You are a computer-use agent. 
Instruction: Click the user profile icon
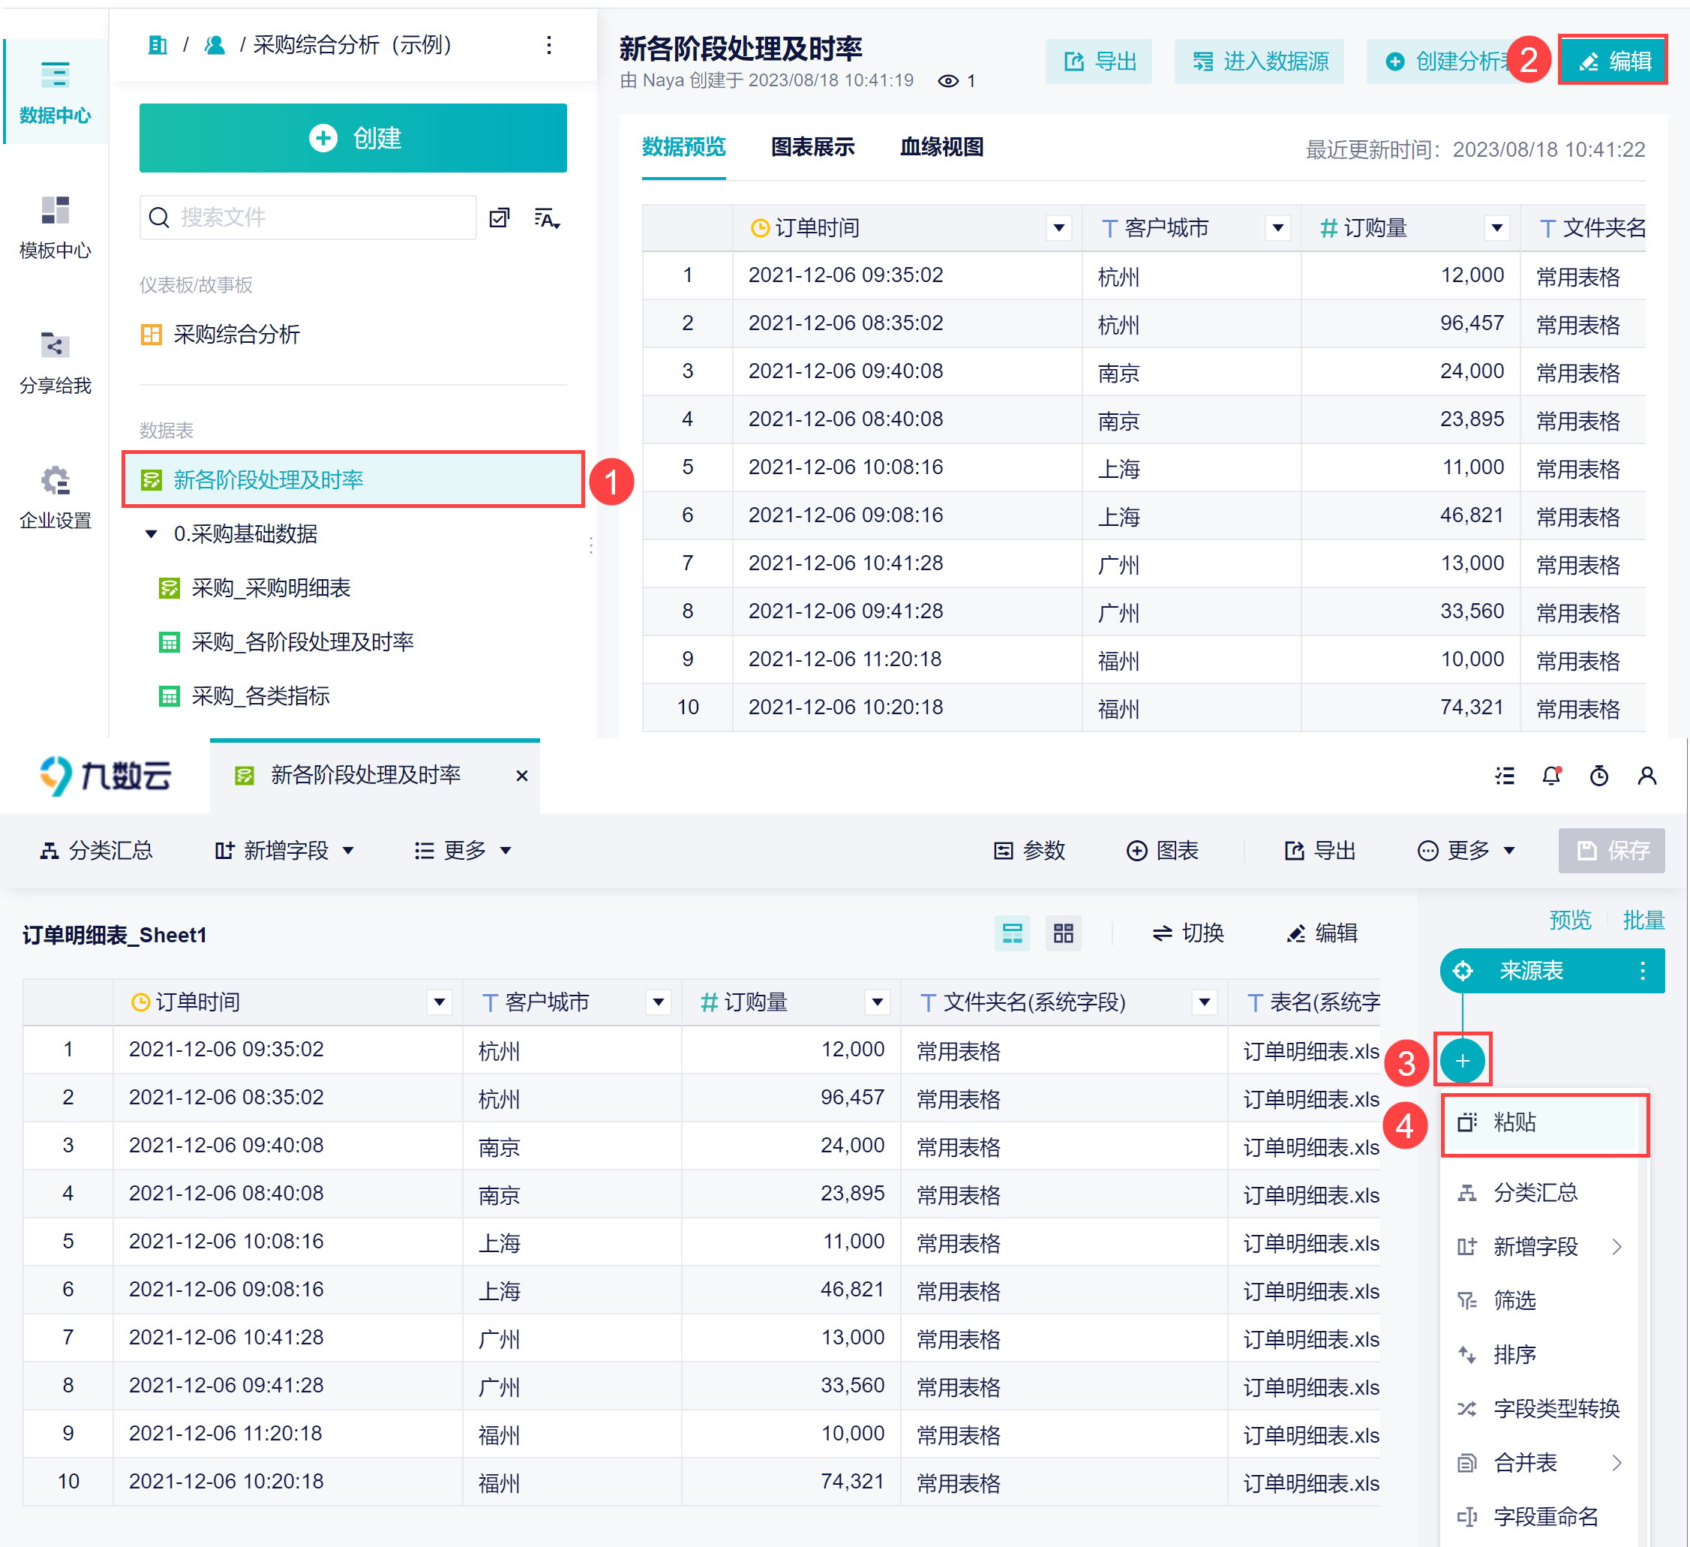point(1646,776)
